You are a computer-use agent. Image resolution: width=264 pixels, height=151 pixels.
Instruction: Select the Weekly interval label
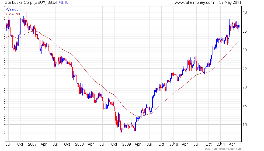coord(12,9)
